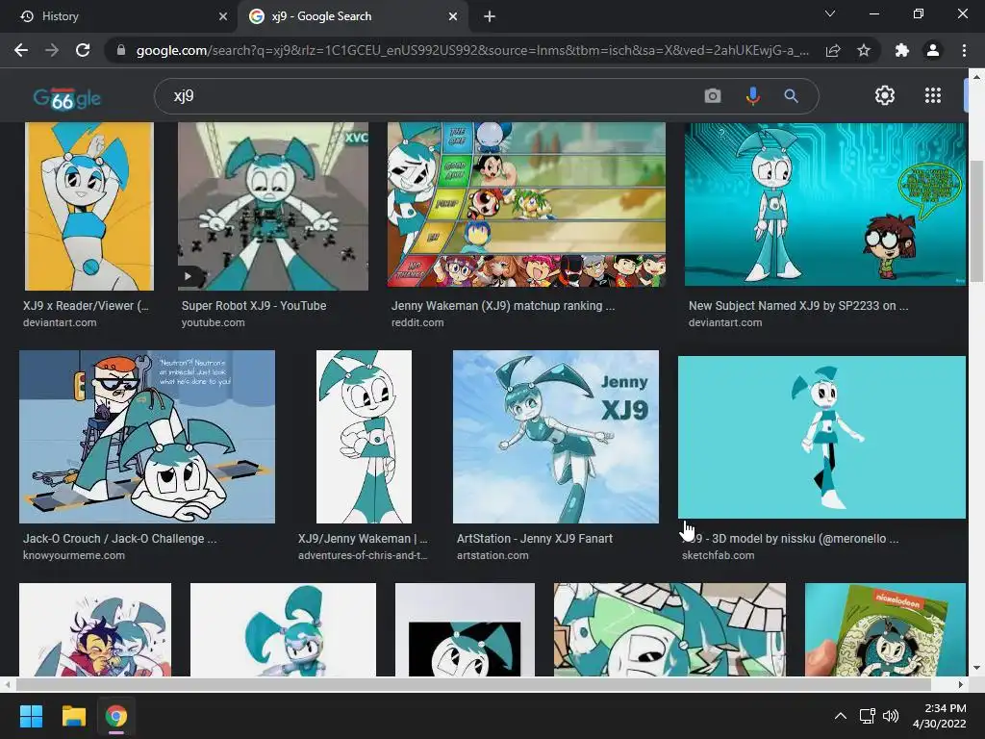Open Super Robot XJ9 YouTube thumbnail
Viewport: 985px width, 739px height.
pos(273,206)
